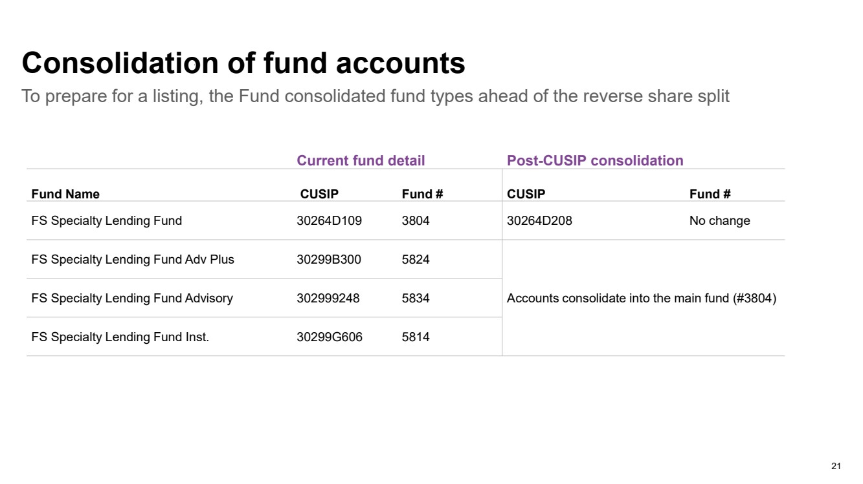Click CUSIP value 30264D109

pyautogui.click(x=330, y=221)
